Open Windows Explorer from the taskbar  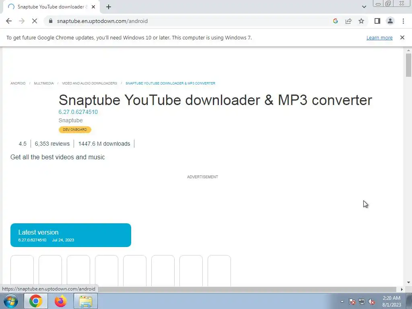[x=86, y=301]
